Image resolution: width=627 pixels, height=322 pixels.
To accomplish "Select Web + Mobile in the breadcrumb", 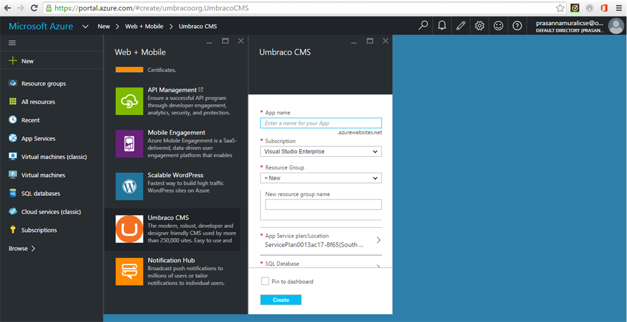I will (x=145, y=26).
